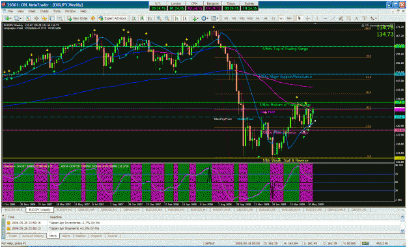Open the Tools menu
Viewport: 407px width, 247px height.
57,12
